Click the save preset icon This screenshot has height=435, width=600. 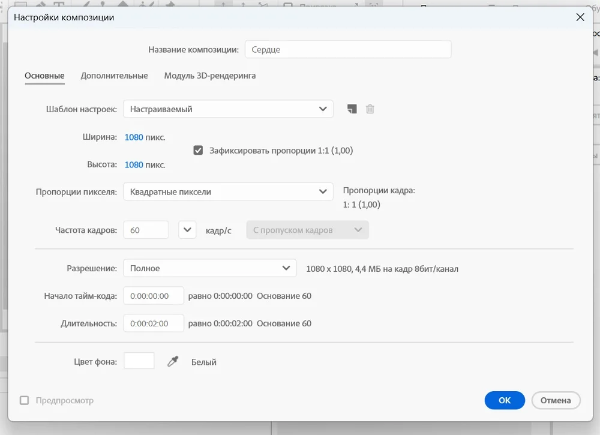352,109
